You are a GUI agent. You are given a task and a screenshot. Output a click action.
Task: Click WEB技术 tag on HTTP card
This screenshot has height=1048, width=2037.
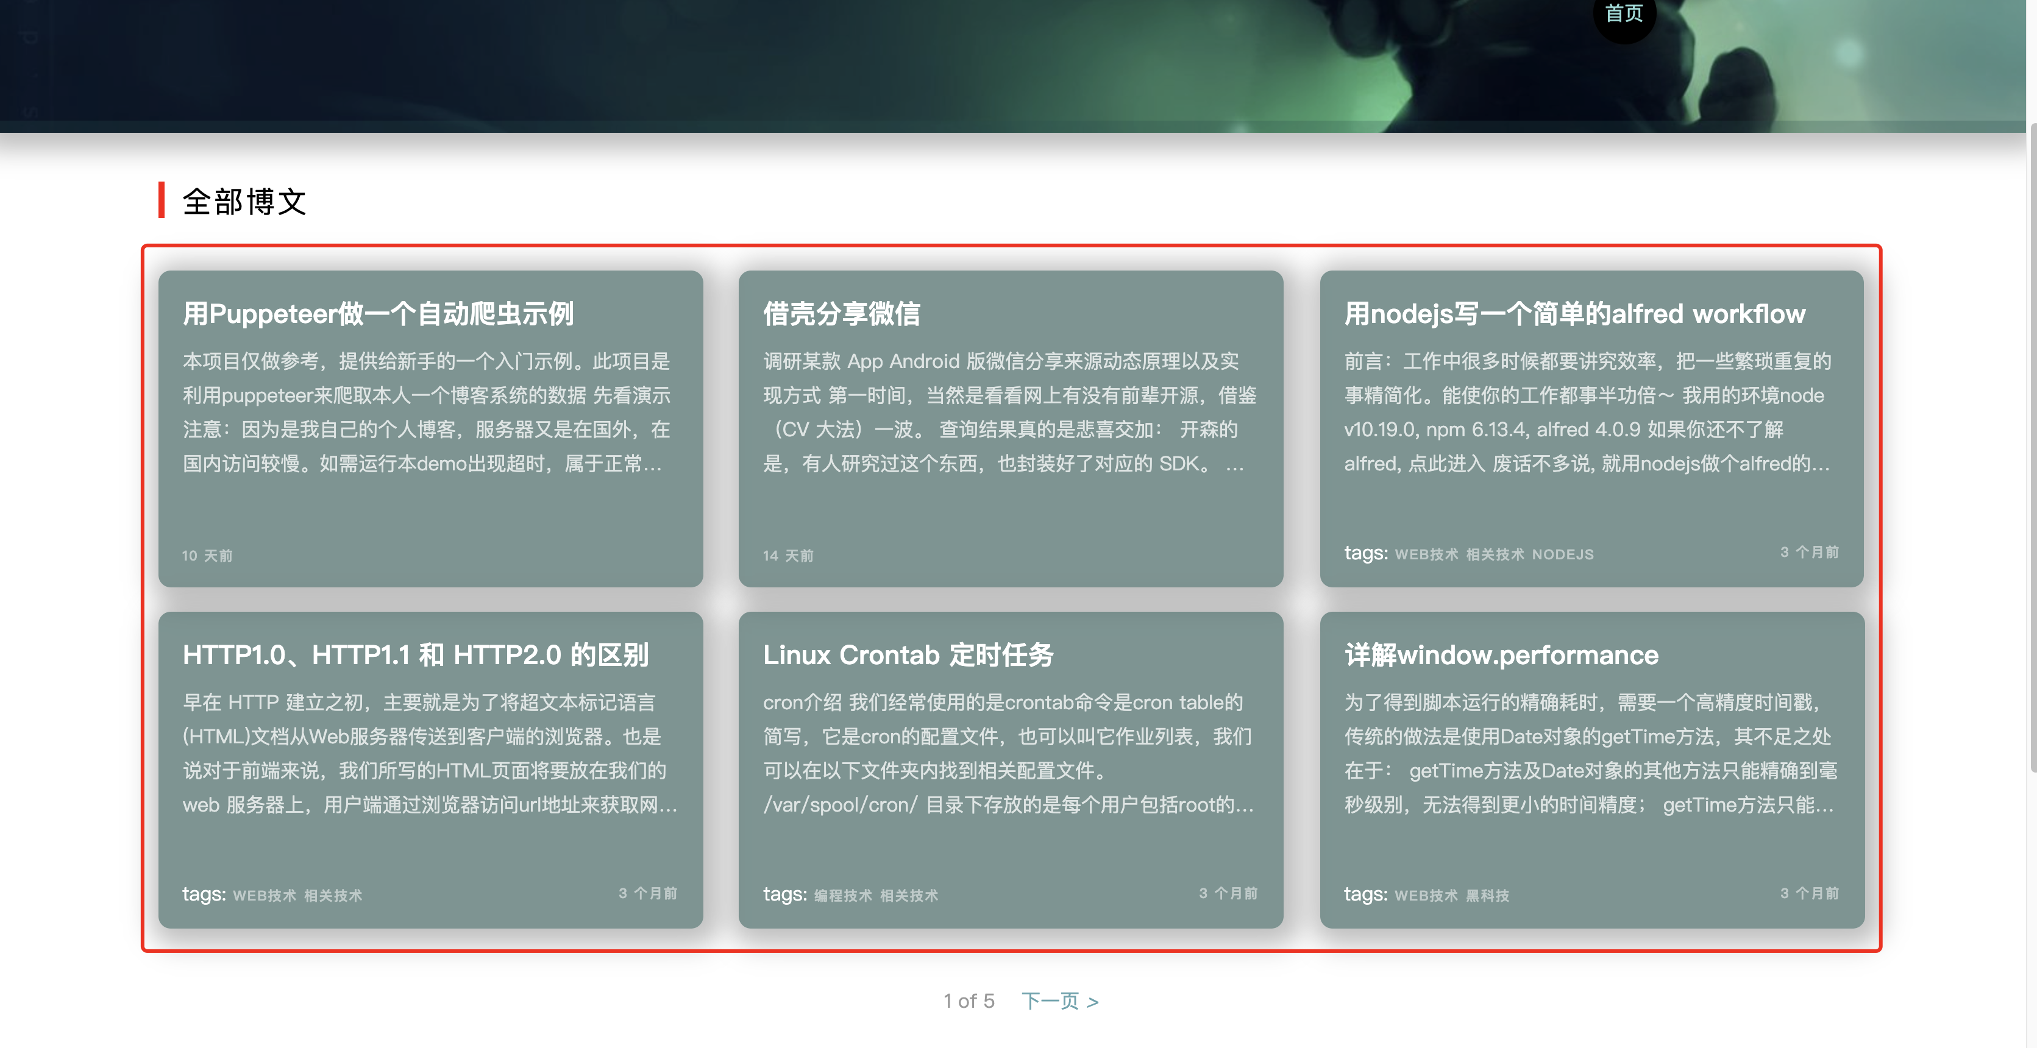pyautogui.click(x=264, y=896)
